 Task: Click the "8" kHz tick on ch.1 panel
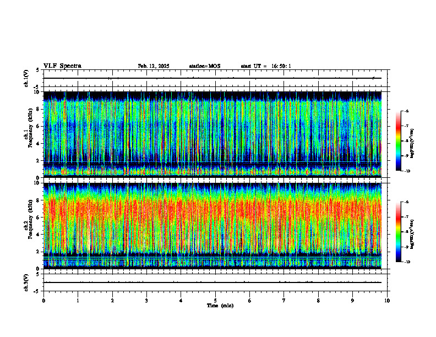[x=39, y=109]
